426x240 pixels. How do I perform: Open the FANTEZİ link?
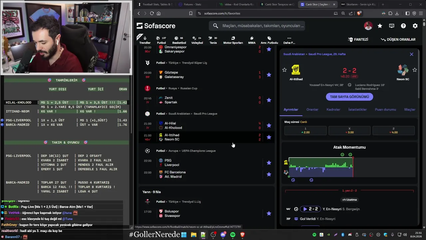pos(358,39)
